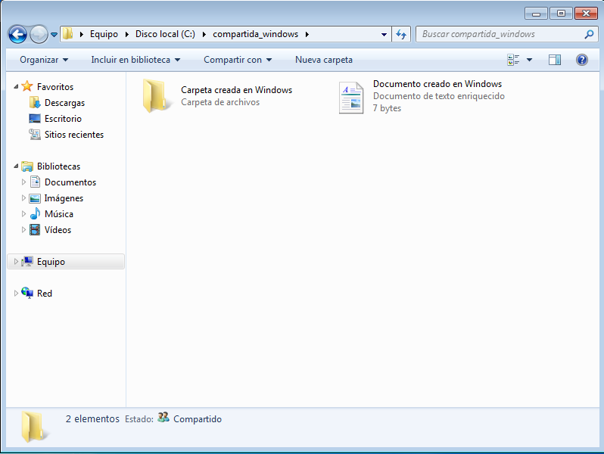Select the Disco local (C:) breadcrumb
This screenshot has width=604, height=454.
coord(165,34)
